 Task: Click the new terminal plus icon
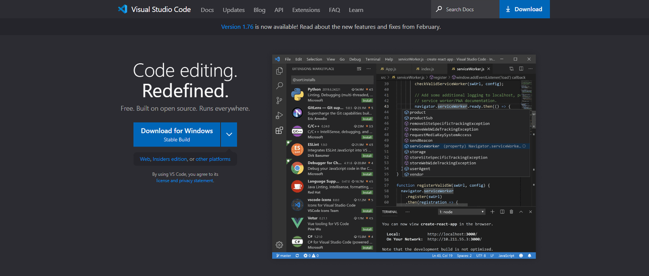(x=493, y=212)
